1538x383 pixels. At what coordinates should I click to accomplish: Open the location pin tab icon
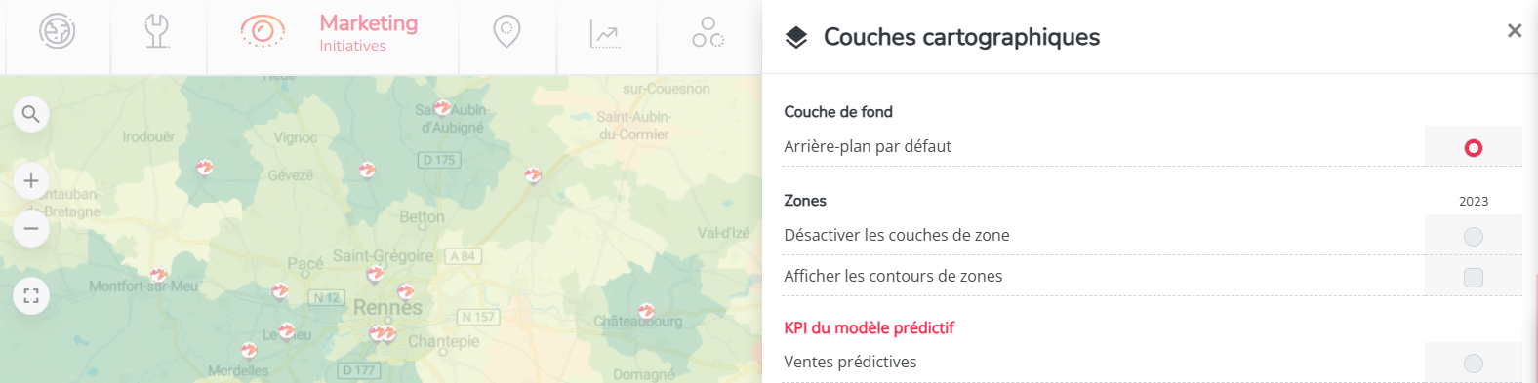tap(506, 31)
